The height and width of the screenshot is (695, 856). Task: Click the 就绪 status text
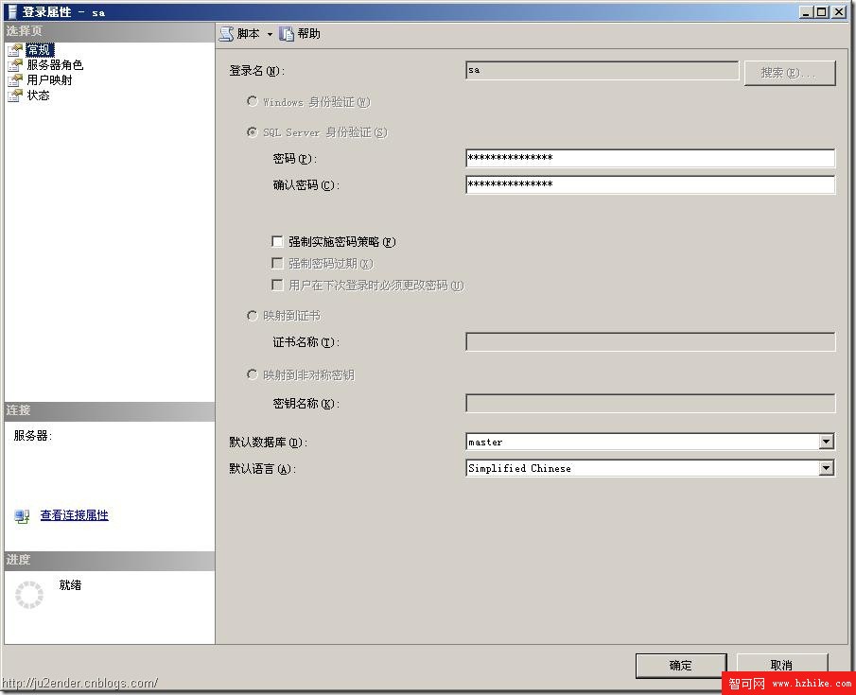pyautogui.click(x=70, y=585)
